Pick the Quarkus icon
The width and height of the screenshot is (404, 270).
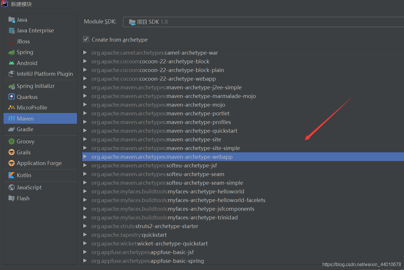click(12, 97)
